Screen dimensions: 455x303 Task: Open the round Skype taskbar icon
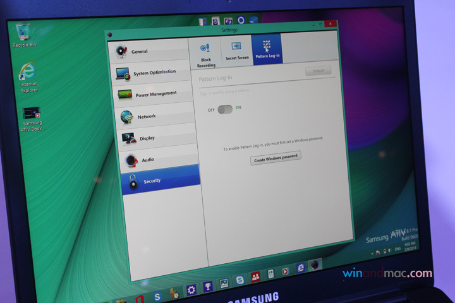tap(157, 297)
